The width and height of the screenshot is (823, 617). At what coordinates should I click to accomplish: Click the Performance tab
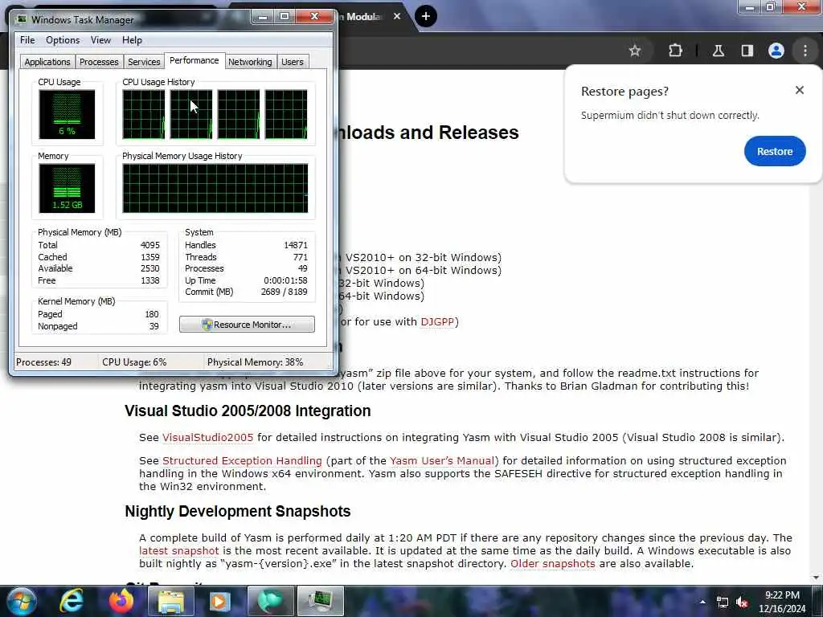(x=194, y=60)
